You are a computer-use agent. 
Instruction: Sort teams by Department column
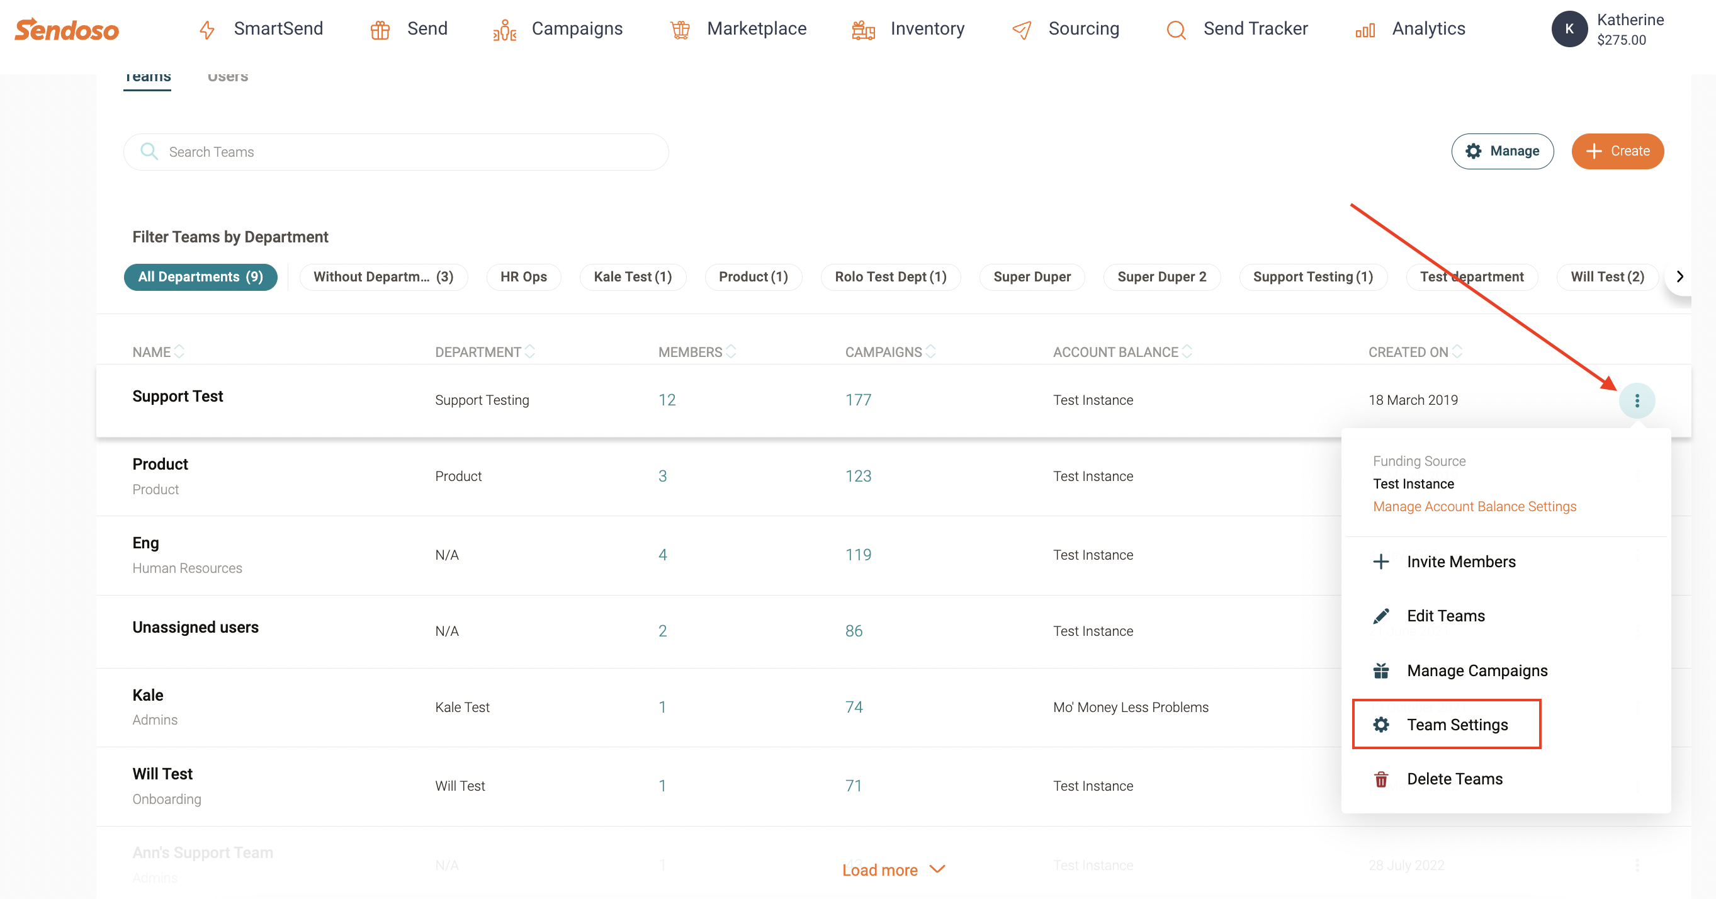point(485,352)
